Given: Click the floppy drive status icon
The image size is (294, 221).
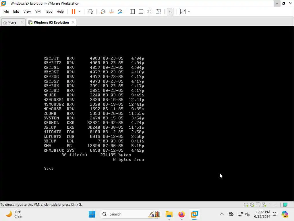Looking at the screenshot, I should click(x=258, y=205).
